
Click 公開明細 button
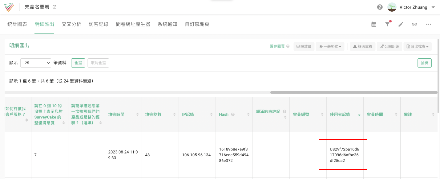(x=389, y=46)
